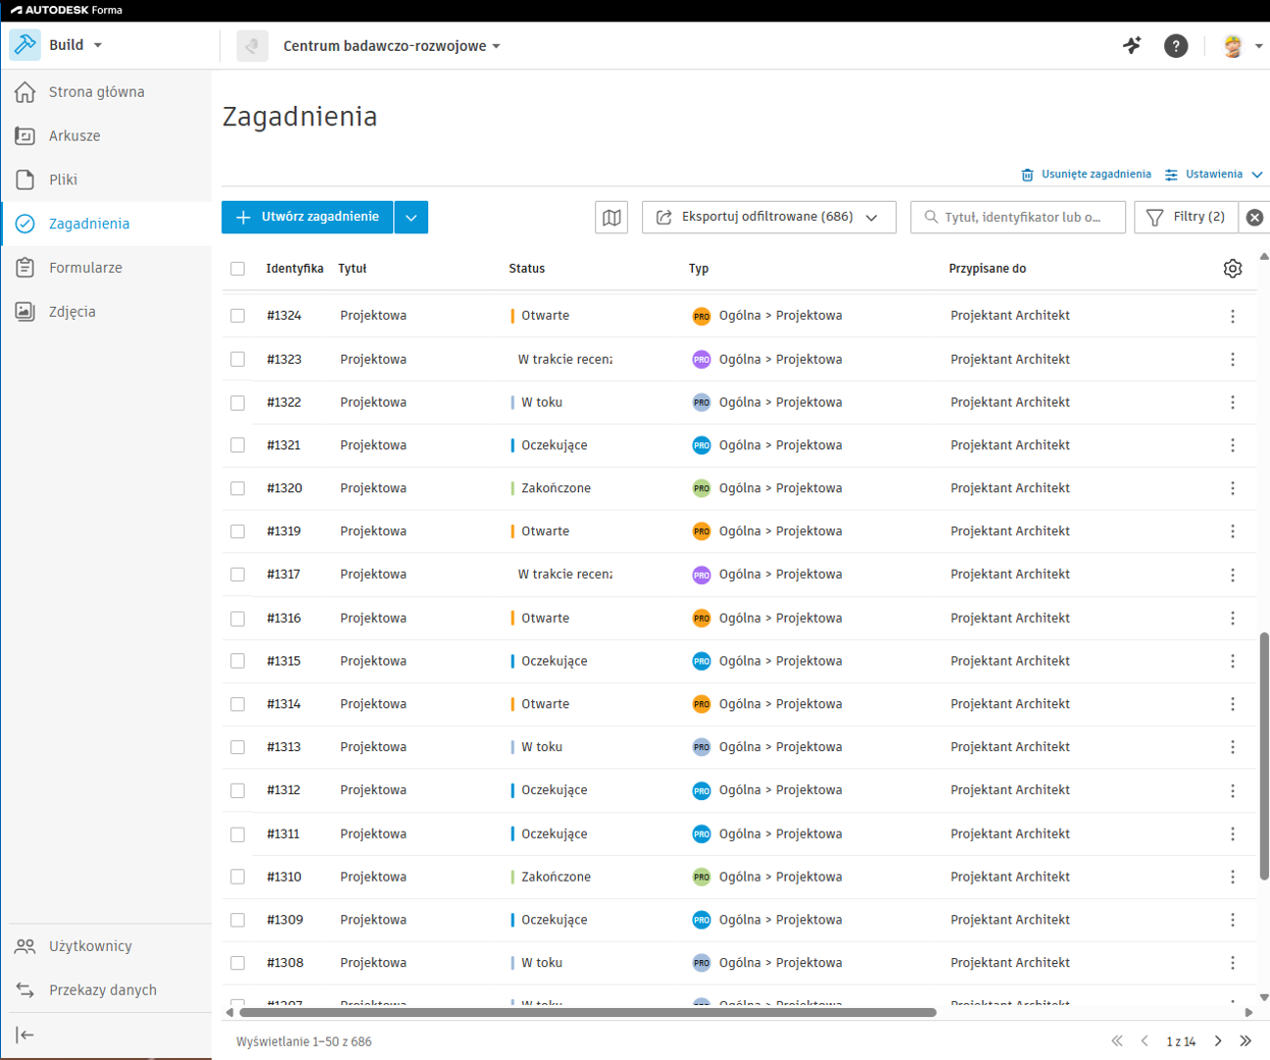Expand the user account dropdown arrow
Viewport: 1270px width, 1060px height.
pyautogui.click(x=1258, y=46)
